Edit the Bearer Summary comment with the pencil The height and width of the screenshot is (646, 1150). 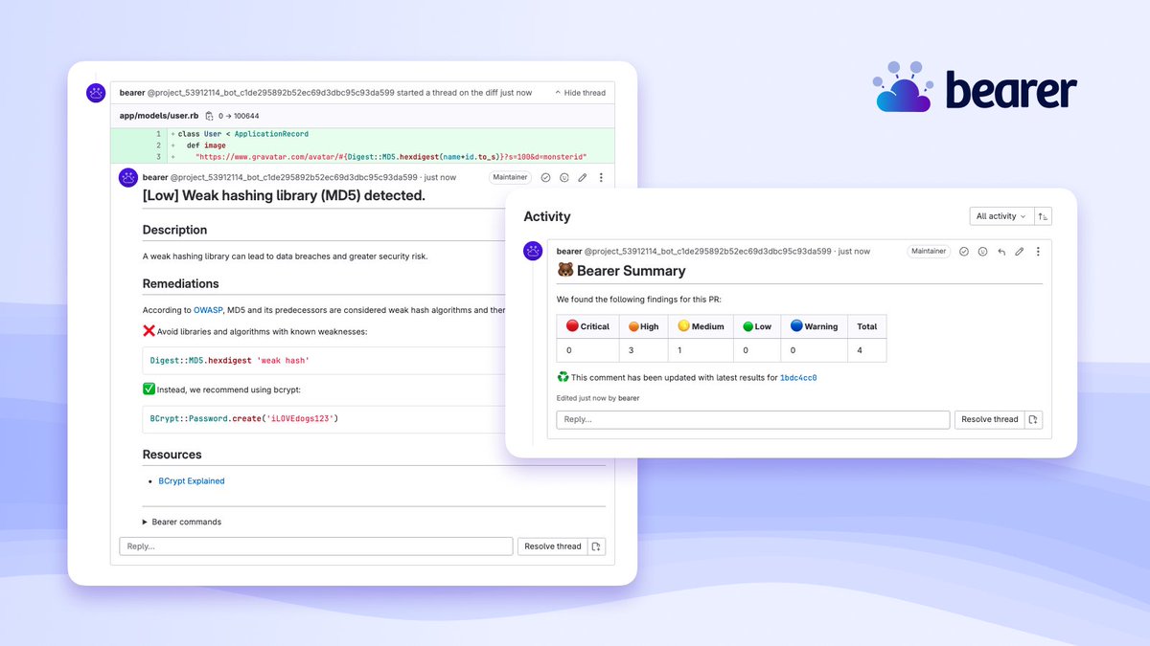pos(1020,251)
